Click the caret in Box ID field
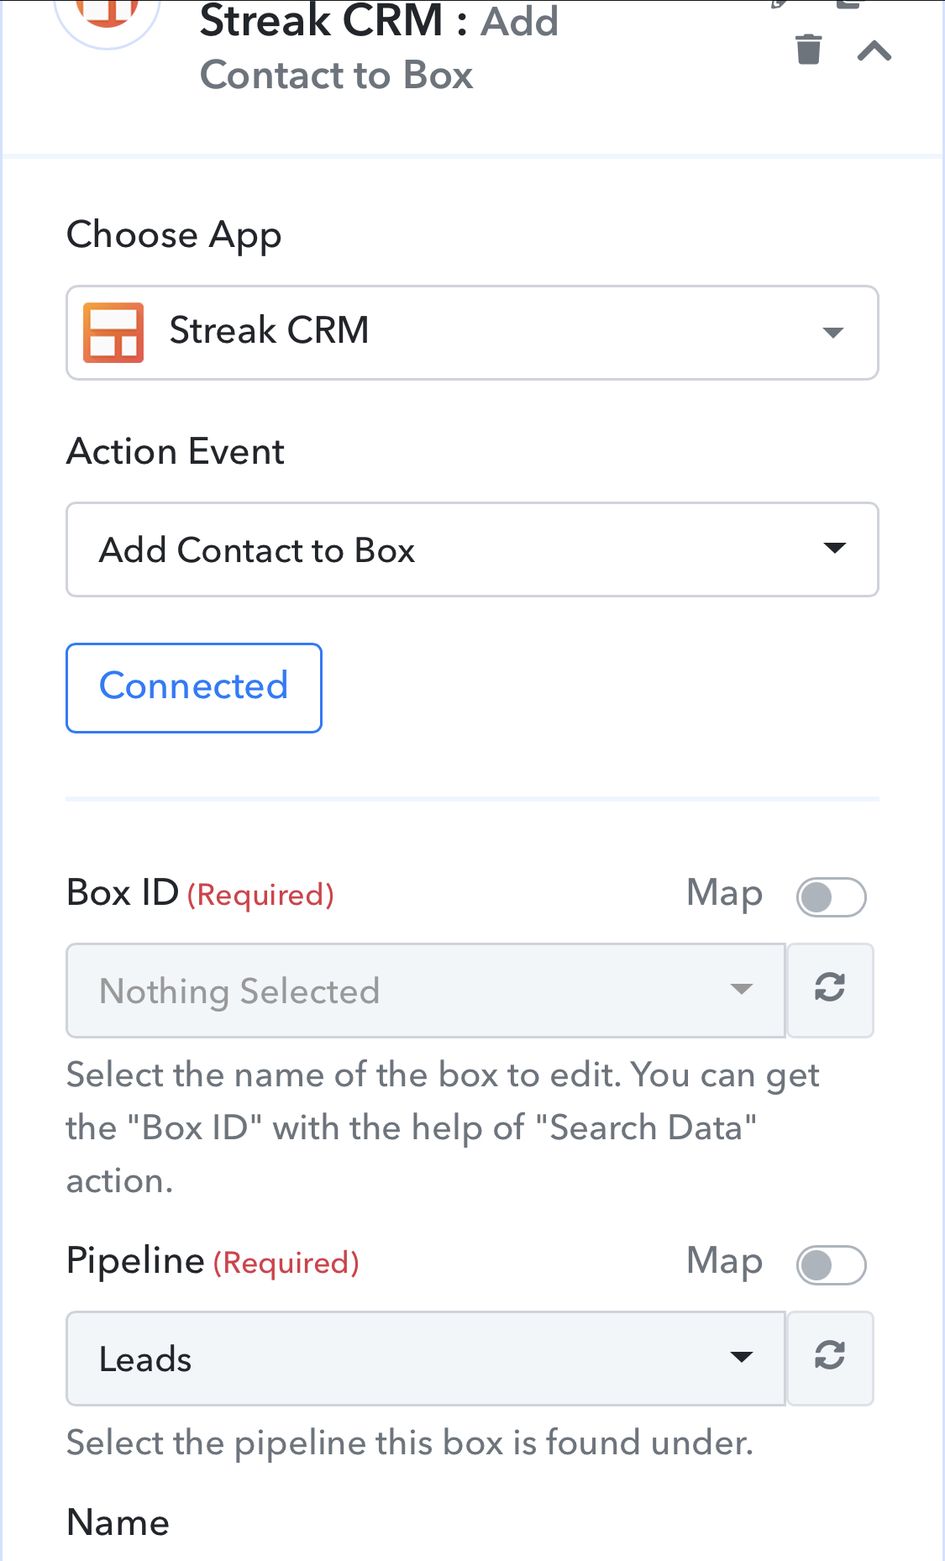The height and width of the screenshot is (1561, 945). [741, 989]
